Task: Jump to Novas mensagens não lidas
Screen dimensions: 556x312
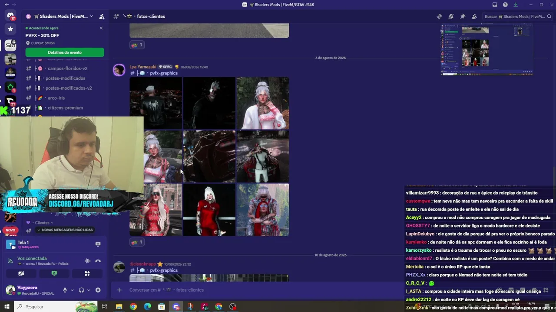Action: (x=65, y=230)
